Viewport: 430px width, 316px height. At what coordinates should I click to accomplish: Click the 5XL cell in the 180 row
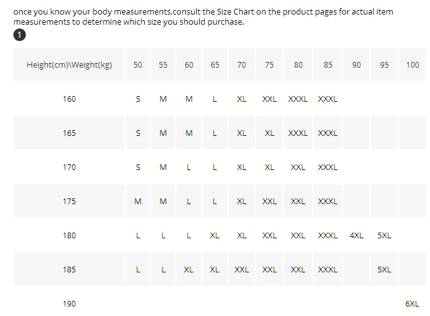(x=384, y=236)
